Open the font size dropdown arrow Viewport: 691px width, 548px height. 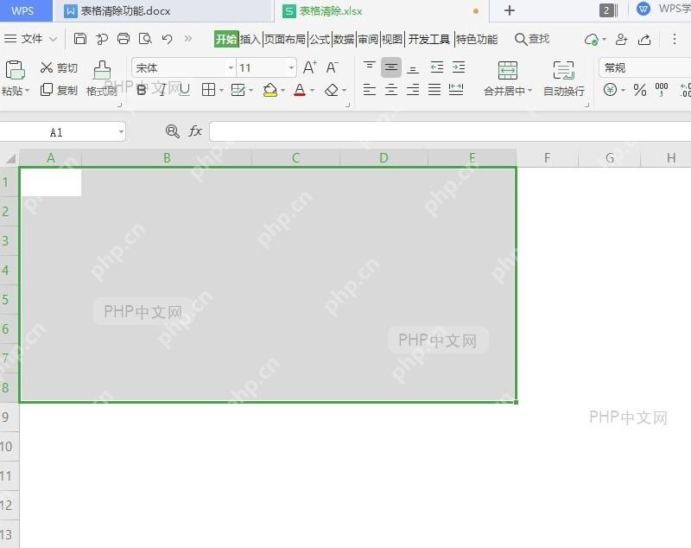[x=291, y=68]
